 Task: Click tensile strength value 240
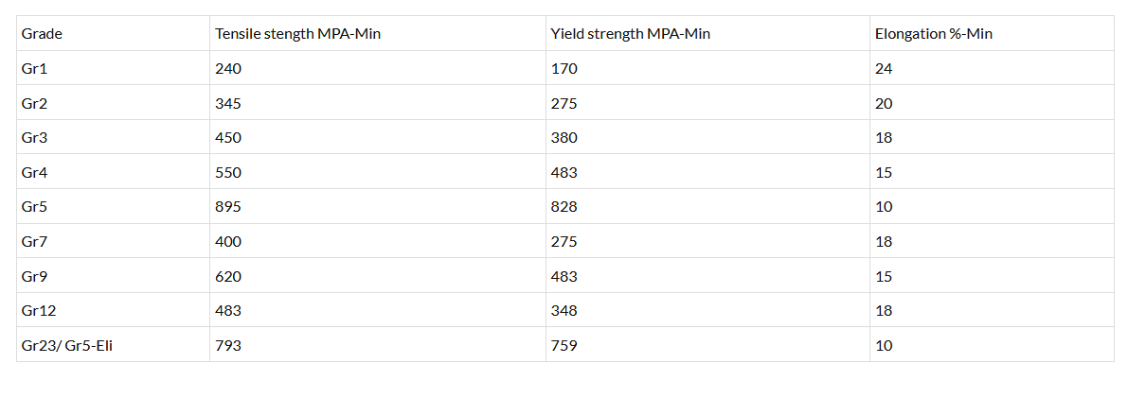(228, 69)
